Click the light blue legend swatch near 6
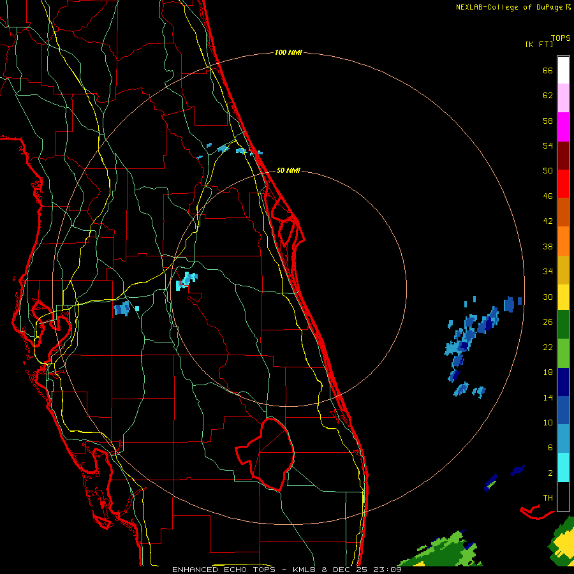This screenshot has width=574, height=574. (x=563, y=439)
